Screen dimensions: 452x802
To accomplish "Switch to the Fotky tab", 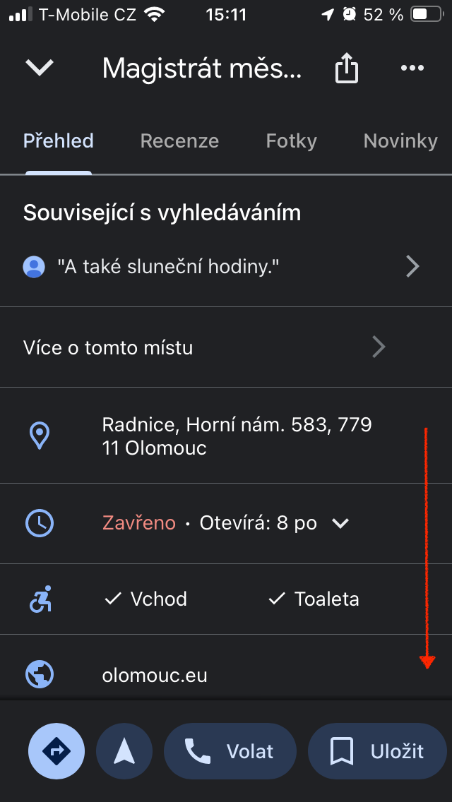I will tap(291, 141).
